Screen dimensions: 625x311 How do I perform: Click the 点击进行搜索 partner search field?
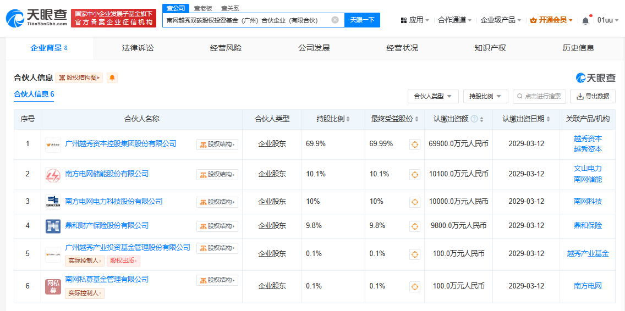[542, 96]
